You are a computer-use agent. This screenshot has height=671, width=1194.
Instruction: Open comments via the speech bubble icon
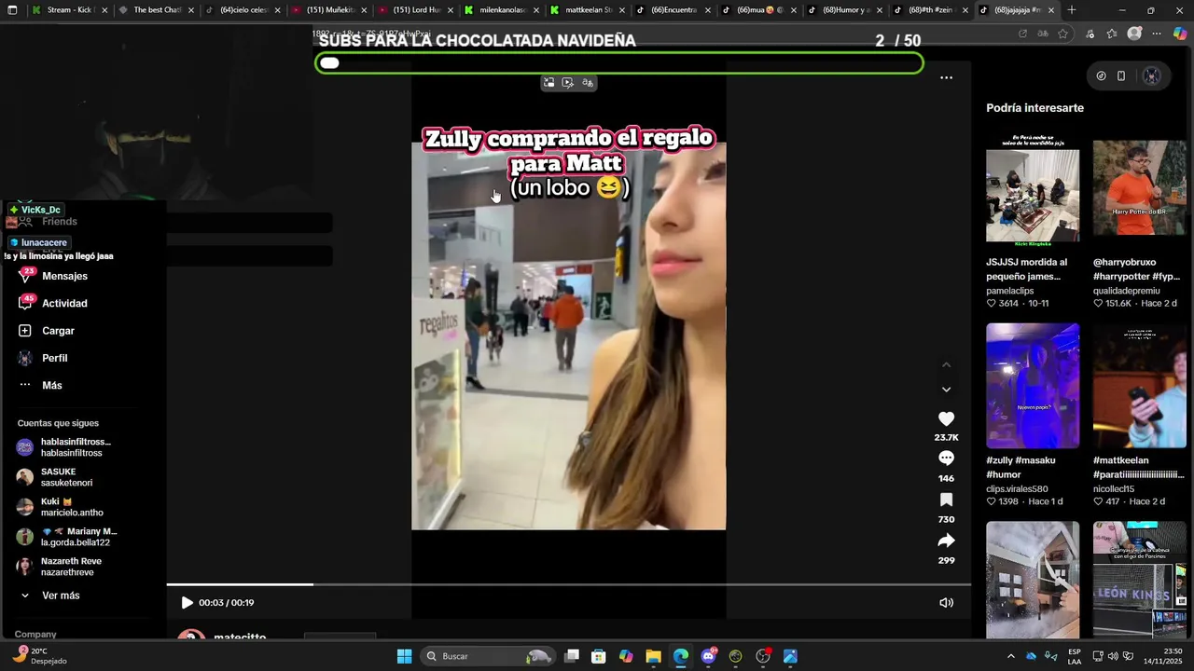tap(946, 459)
